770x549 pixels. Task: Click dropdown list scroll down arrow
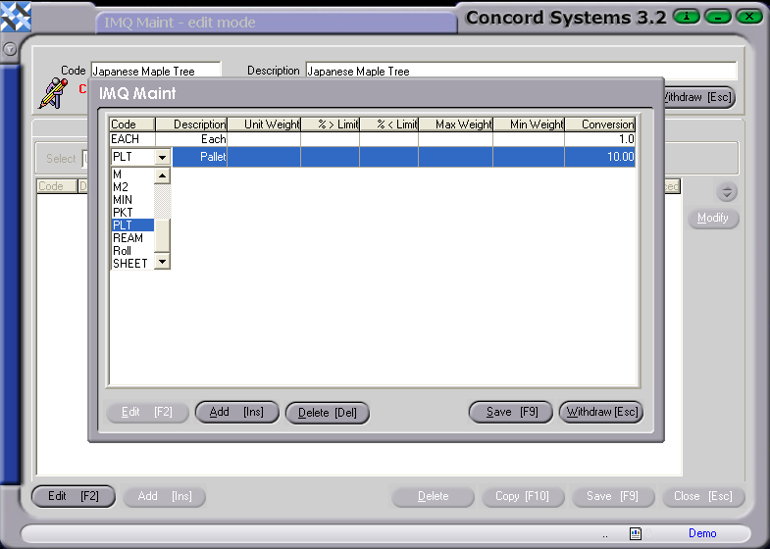click(162, 261)
